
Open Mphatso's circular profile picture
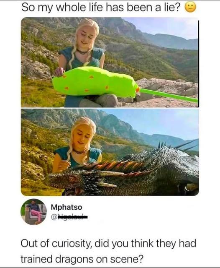(33, 212)
